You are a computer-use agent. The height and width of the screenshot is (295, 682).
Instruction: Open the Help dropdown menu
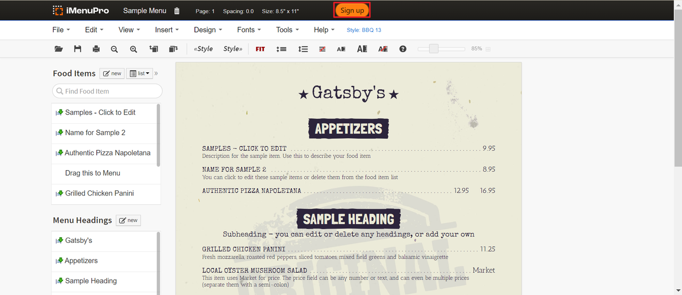(324, 30)
